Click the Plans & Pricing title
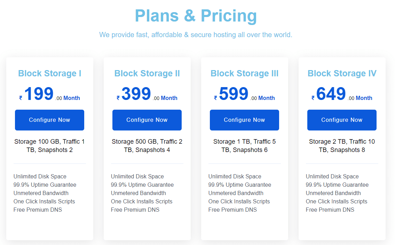The image size is (395, 245). (196, 16)
